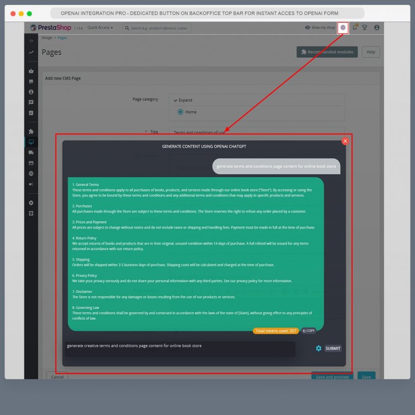Click the '6. Privacy Policy' heading
Viewport: 415px width, 415px height.
(85, 276)
